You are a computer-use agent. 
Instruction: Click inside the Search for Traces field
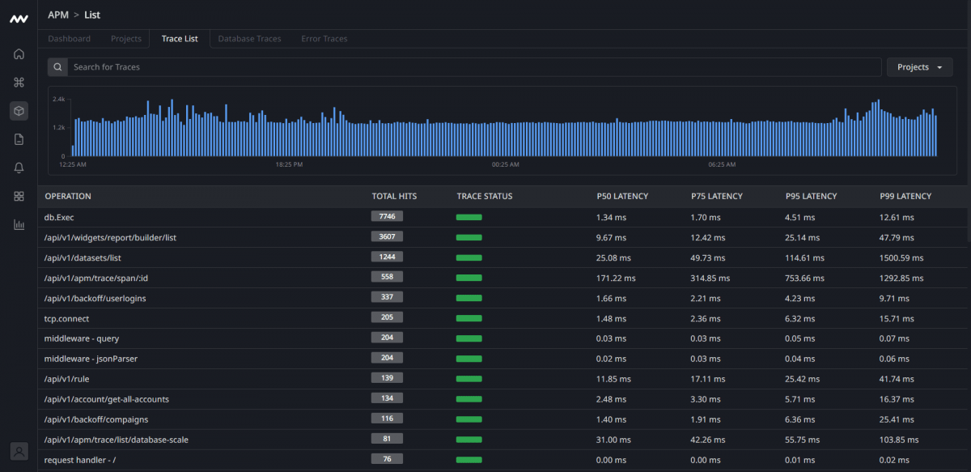(x=324, y=66)
